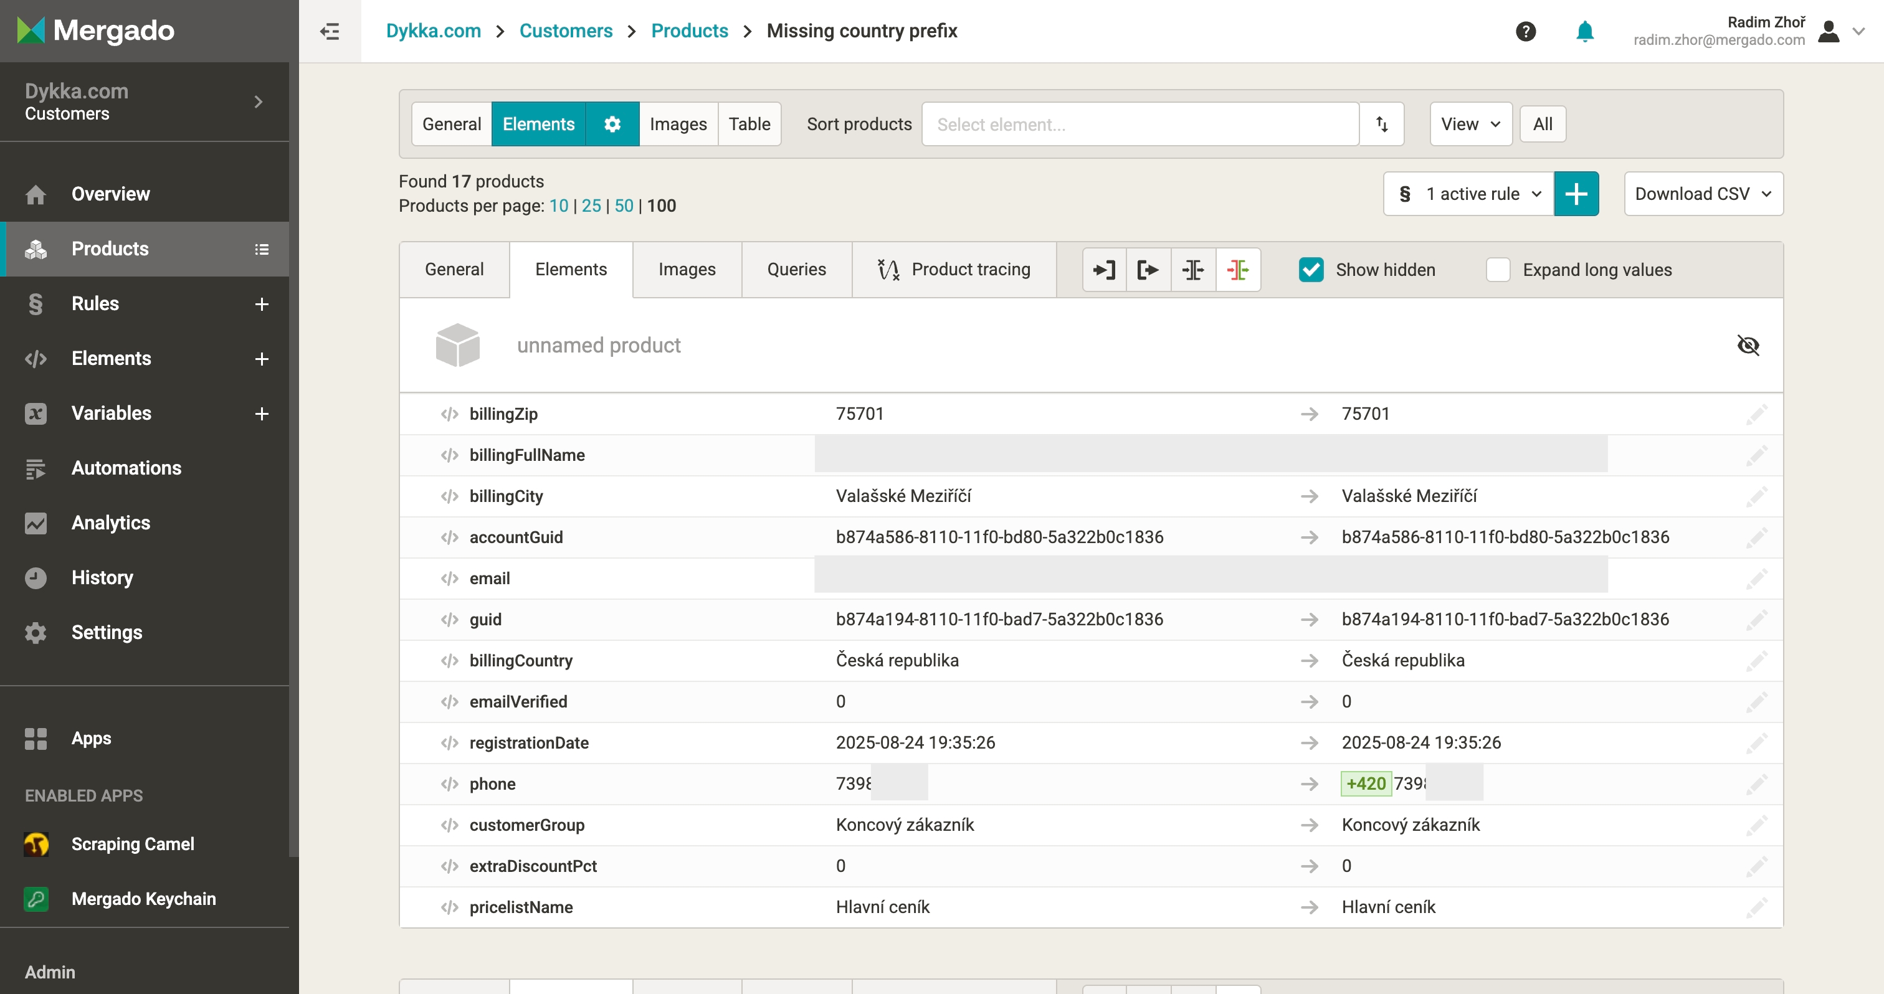The width and height of the screenshot is (1884, 994).
Task: Collapse the sidebar with the menu toggle icon
Action: [330, 31]
